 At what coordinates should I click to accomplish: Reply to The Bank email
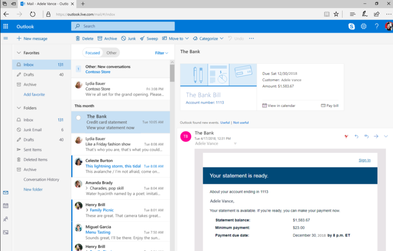click(x=356, y=136)
